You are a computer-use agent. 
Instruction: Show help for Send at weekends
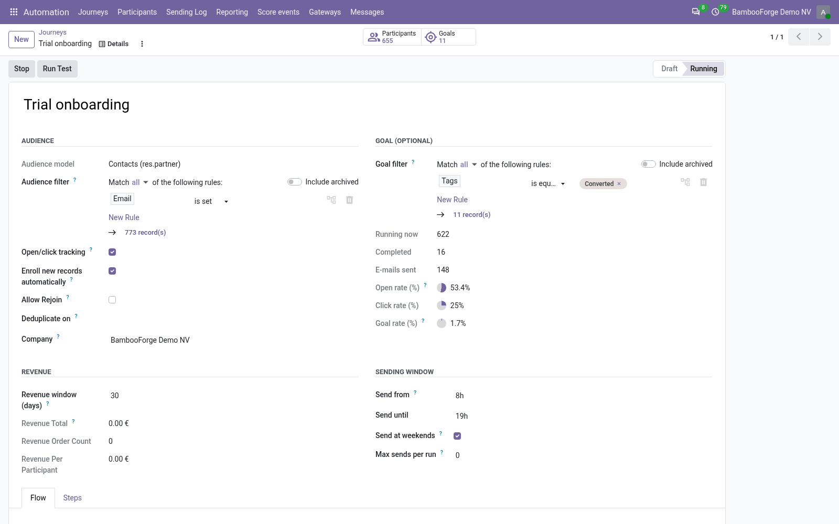[440, 433]
